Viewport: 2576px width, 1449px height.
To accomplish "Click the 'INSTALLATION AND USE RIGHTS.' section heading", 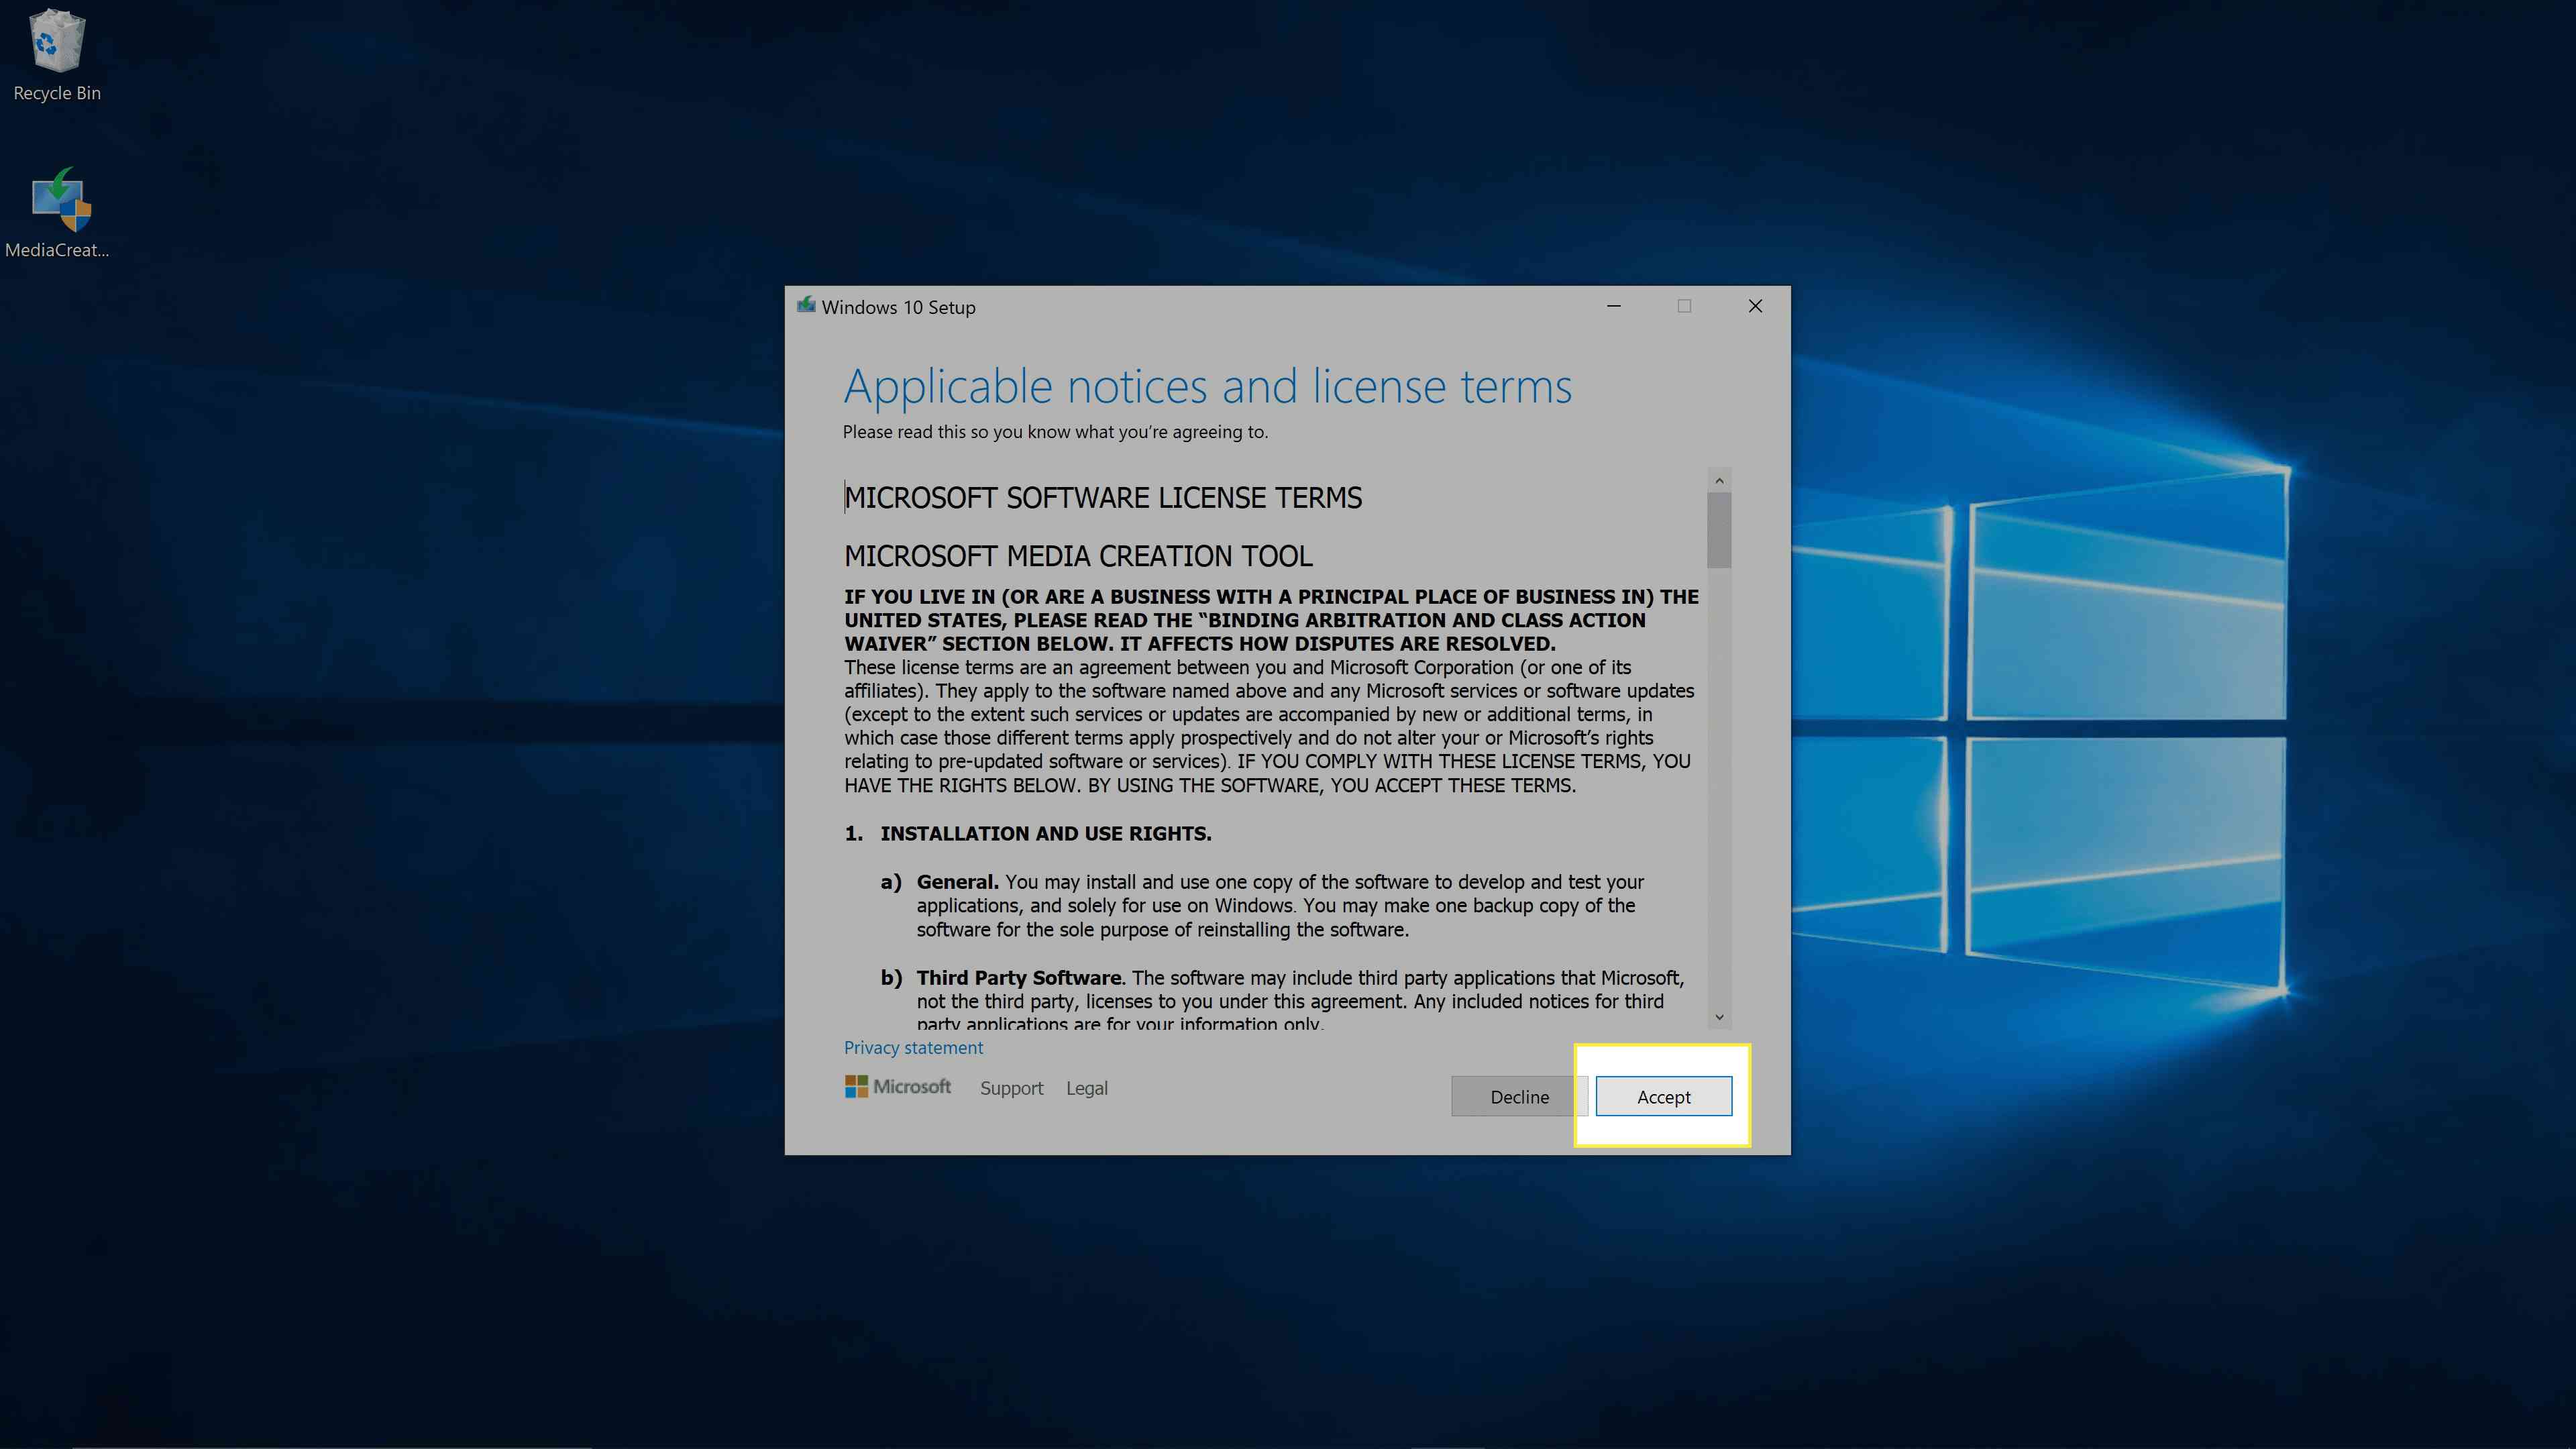I will tap(1046, 834).
